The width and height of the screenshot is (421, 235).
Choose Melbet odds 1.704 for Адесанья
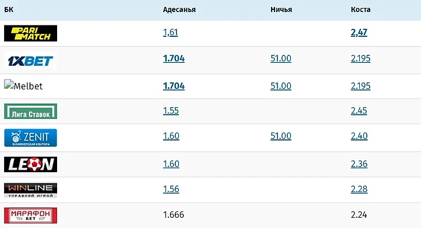click(x=174, y=86)
